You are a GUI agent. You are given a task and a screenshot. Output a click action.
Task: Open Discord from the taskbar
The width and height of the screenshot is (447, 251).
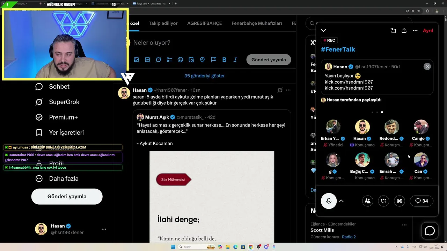[x=266, y=247]
